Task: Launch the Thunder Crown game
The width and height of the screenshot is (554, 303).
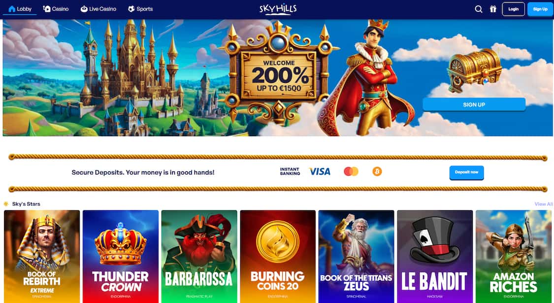Action: pyautogui.click(x=121, y=256)
